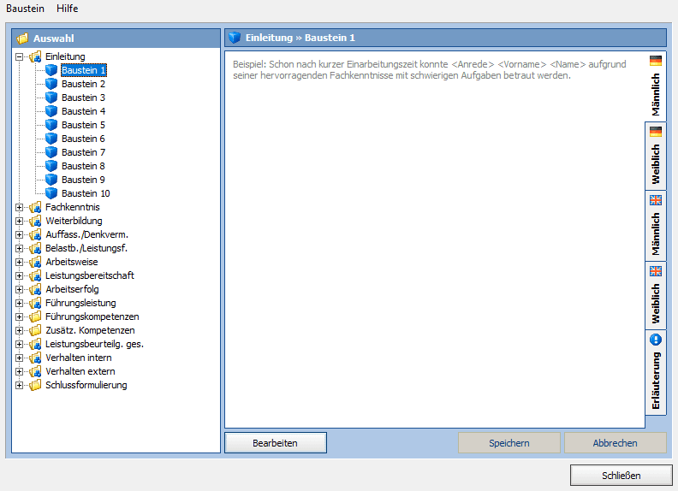Click the Bearbeiten button
This screenshot has height=491, width=678.
(276, 443)
